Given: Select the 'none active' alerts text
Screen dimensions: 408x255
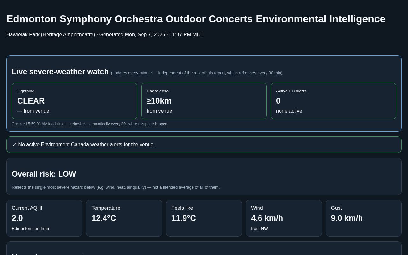Looking at the screenshot, I should pyautogui.click(x=289, y=111).
